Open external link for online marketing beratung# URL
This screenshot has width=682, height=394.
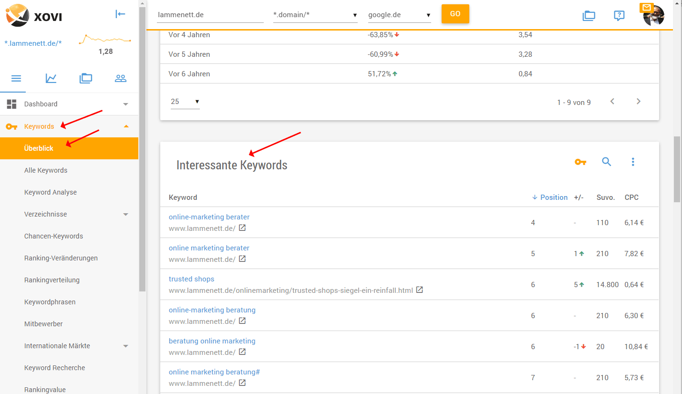click(x=242, y=383)
